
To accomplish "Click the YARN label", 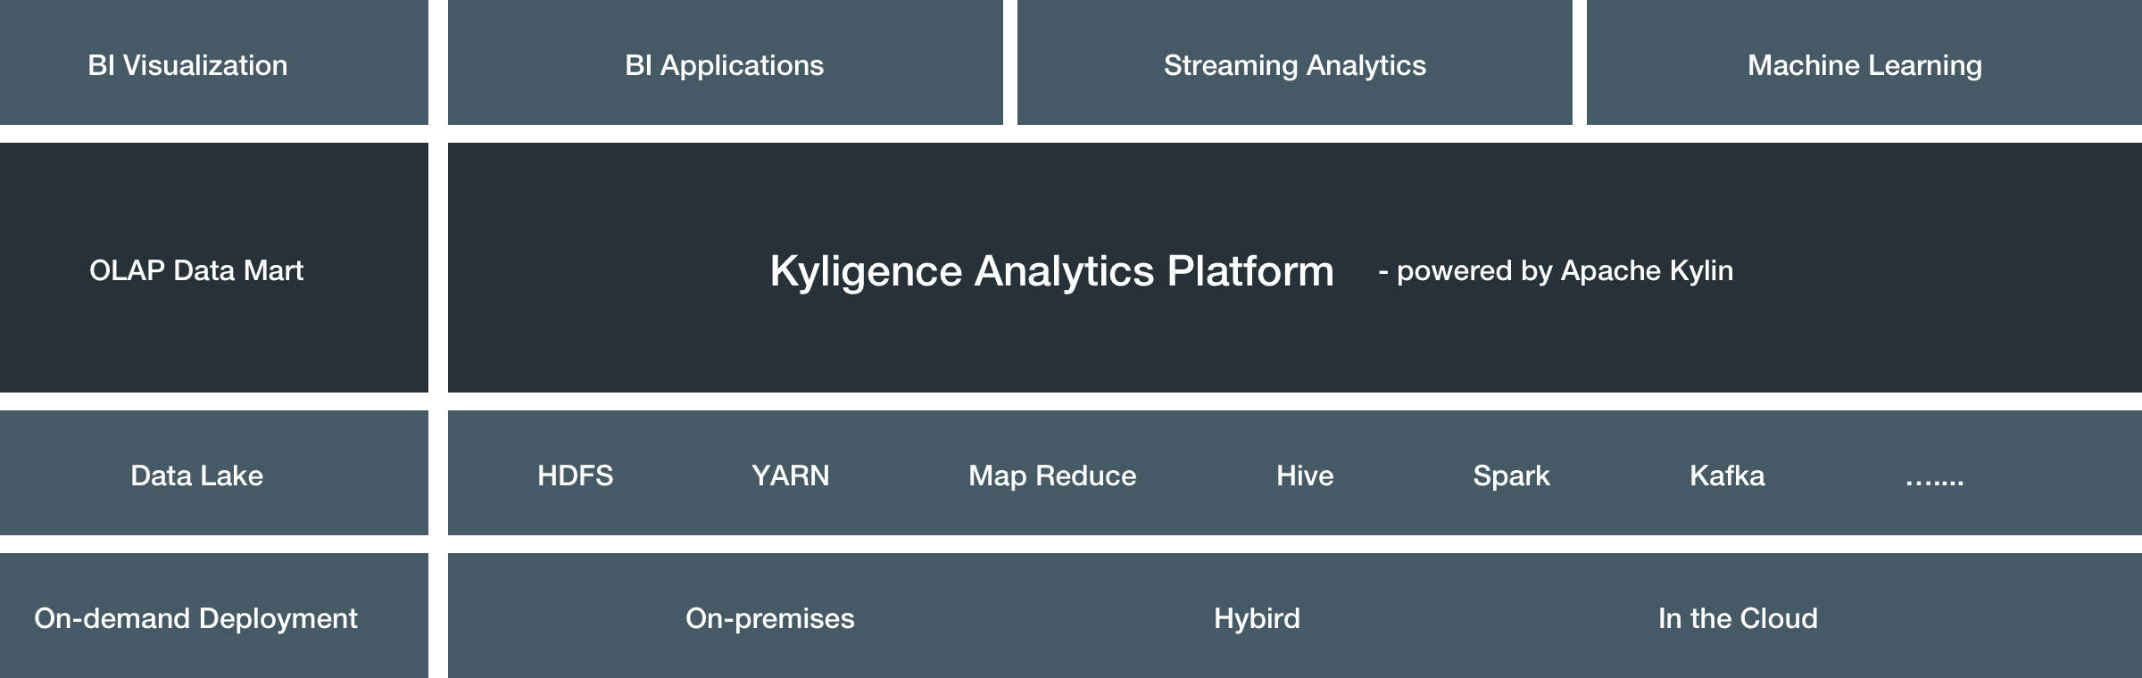I will pyautogui.click(x=791, y=475).
